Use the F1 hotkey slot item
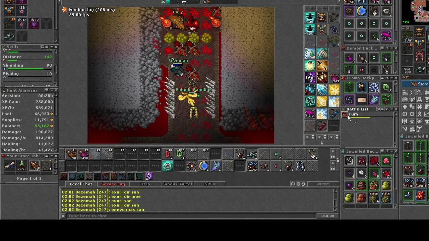The width and height of the screenshot is (429, 241). tap(71, 154)
